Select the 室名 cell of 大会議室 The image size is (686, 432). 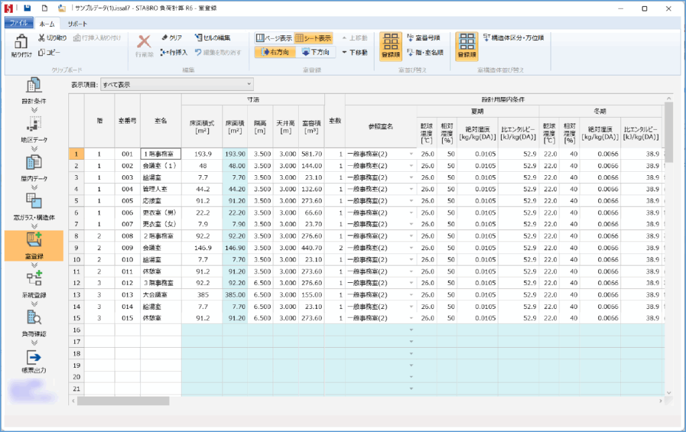point(161,294)
